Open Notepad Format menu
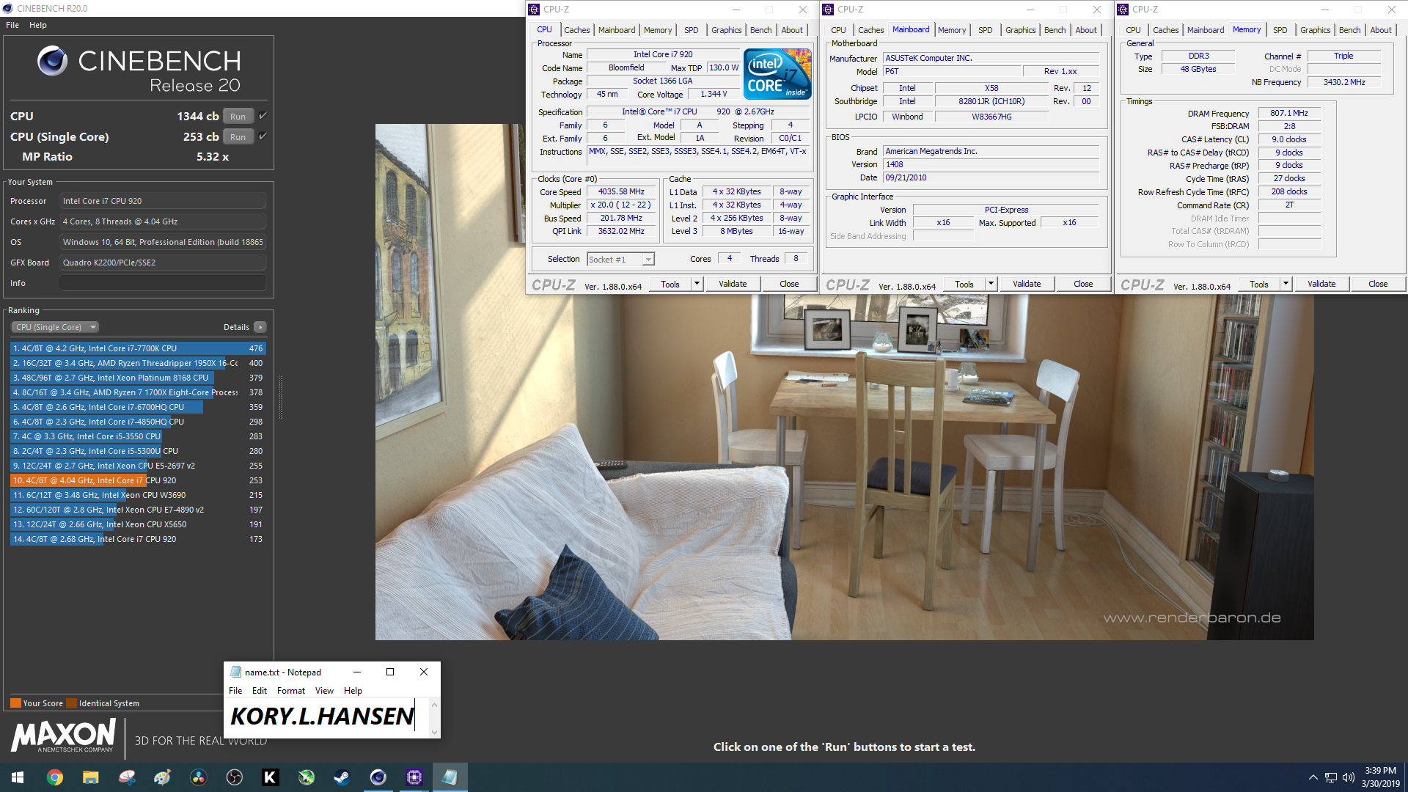This screenshot has width=1408, height=792. point(291,691)
